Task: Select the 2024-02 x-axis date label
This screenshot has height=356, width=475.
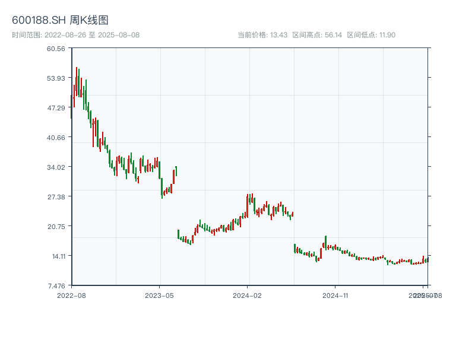Action: tap(247, 295)
